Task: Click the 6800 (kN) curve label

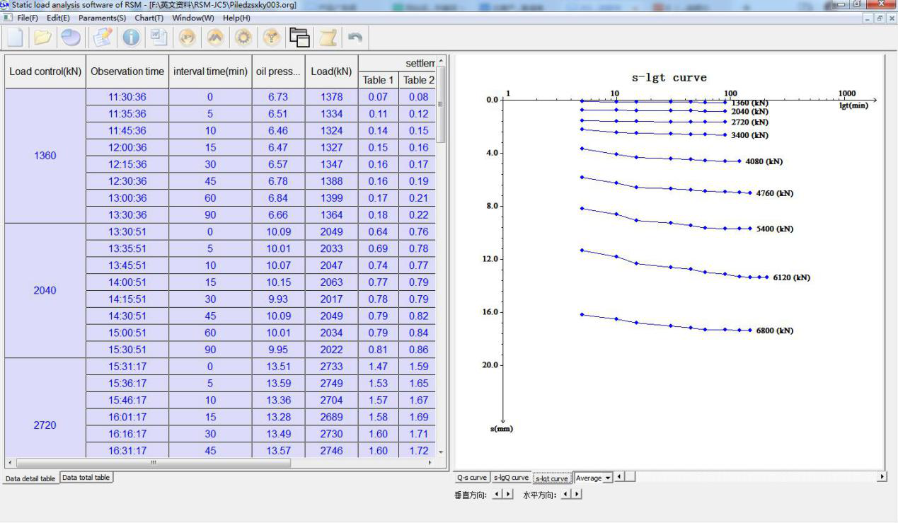Action: (x=775, y=331)
